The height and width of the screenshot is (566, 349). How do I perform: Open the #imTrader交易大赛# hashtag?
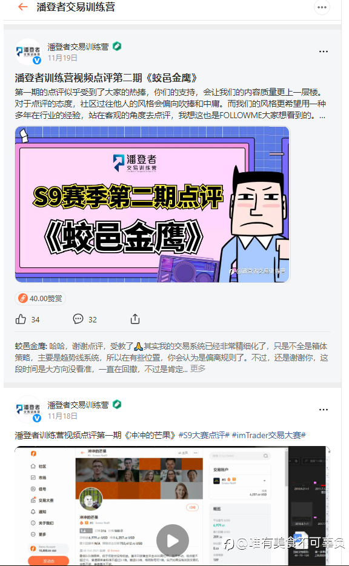pos(269,435)
